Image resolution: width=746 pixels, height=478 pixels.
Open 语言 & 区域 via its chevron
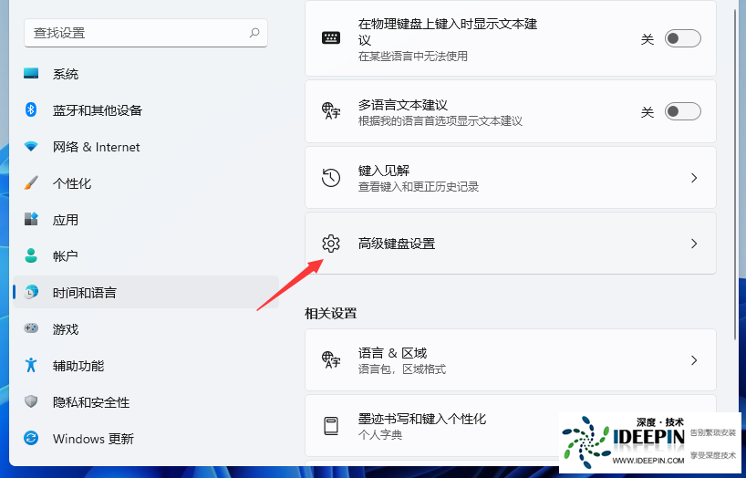point(694,360)
